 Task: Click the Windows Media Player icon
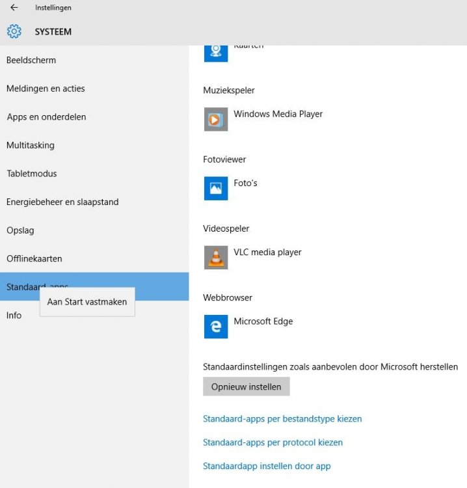(x=215, y=119)
